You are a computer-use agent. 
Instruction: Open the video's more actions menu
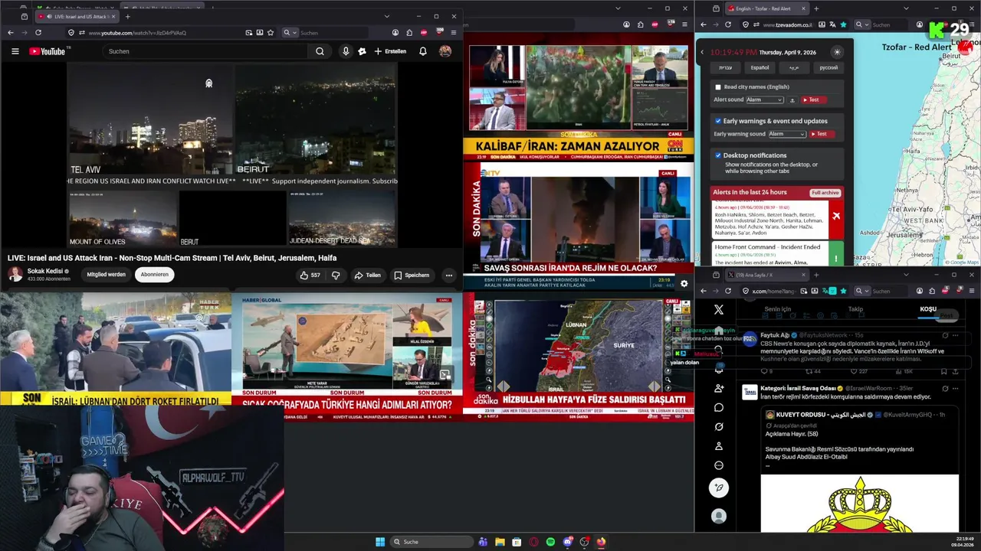point(449,275)
